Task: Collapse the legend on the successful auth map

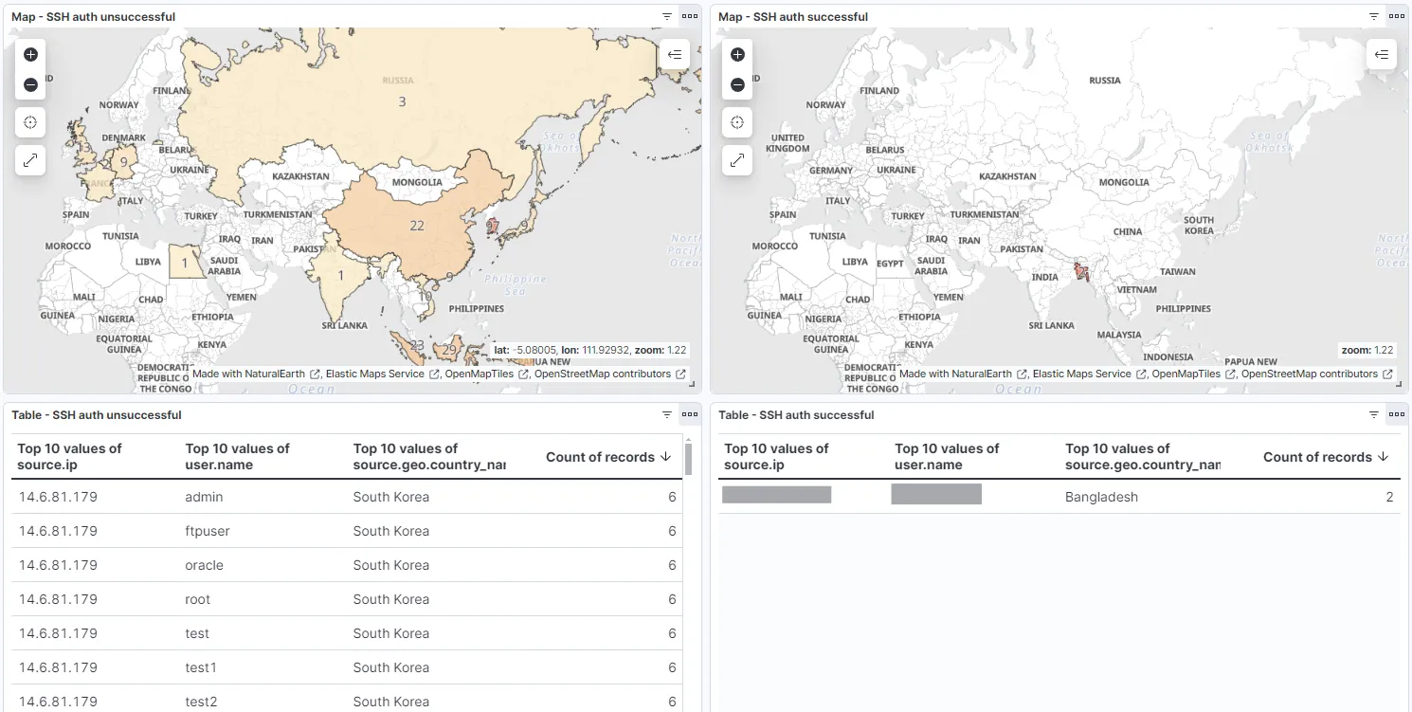Action: pos(1382,54)
